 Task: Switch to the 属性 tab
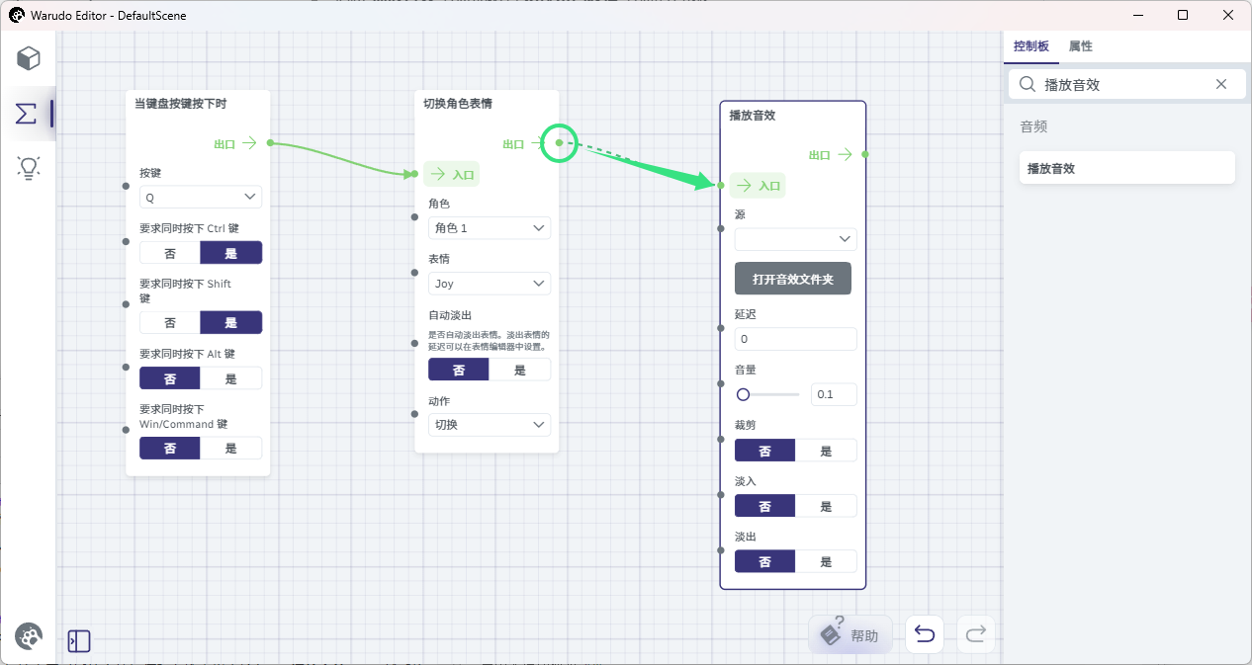pos(1081,46)
